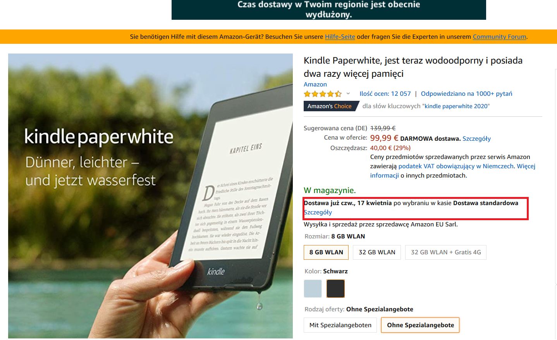Click the delivery time notice banner
The image size is (557, 340).
point(328,10)
